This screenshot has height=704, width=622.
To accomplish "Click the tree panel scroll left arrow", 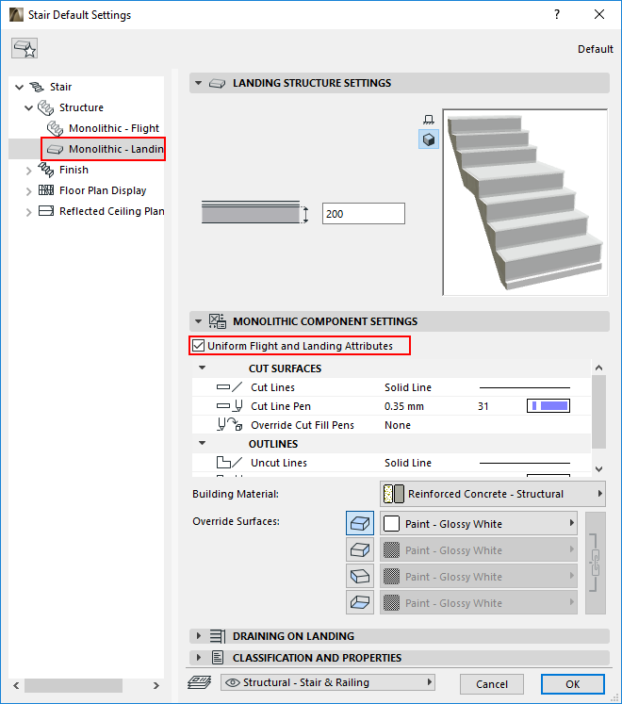I will (x=16, y=685).
